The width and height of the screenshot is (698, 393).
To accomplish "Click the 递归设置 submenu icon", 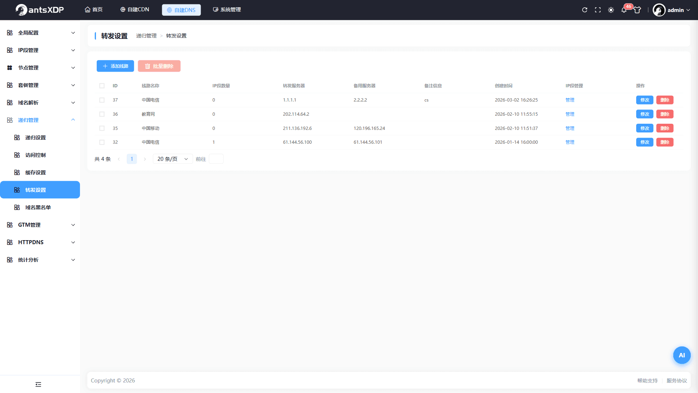I will pos(17,138).
